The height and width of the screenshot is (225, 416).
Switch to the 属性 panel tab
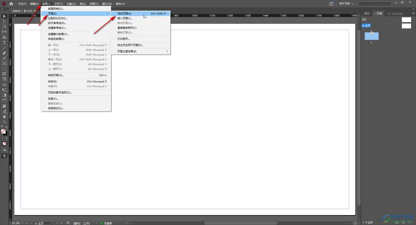pos(367,13)
